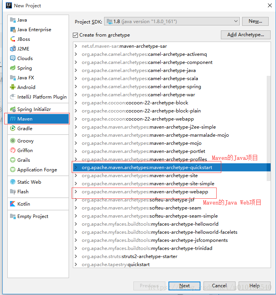Viewport: 276px width, 295px height.
Task: Choose the Spring Initializr icon
Action: point(13,109)
